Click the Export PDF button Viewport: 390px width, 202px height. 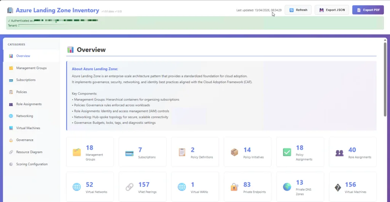click(x=368, y=10)
